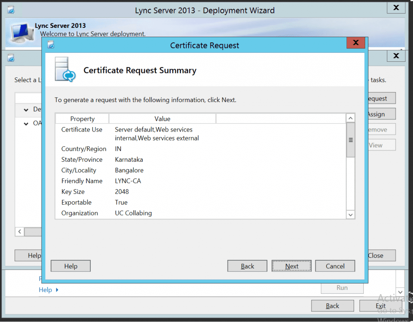Viewport: 413px width, 322px height.
Task: Click the Property column header
Action: click(x=82, y=119)
